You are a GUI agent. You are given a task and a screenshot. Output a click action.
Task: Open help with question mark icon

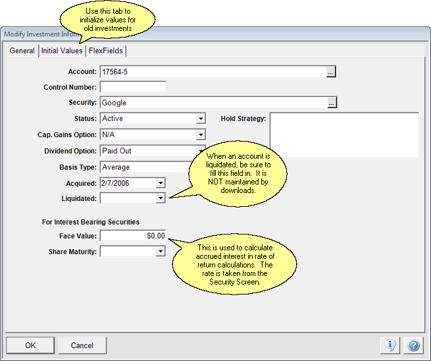413,345
